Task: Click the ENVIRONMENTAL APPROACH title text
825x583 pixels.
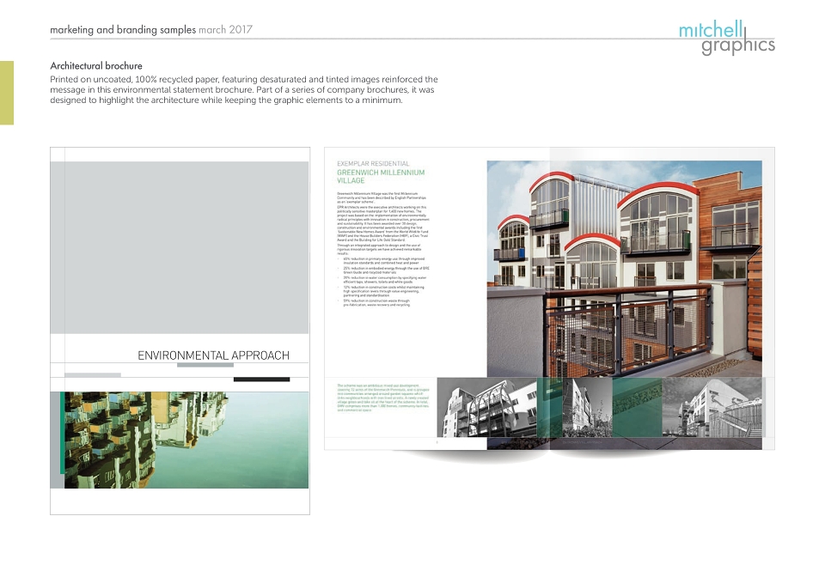Action: (x=213, y=355)
